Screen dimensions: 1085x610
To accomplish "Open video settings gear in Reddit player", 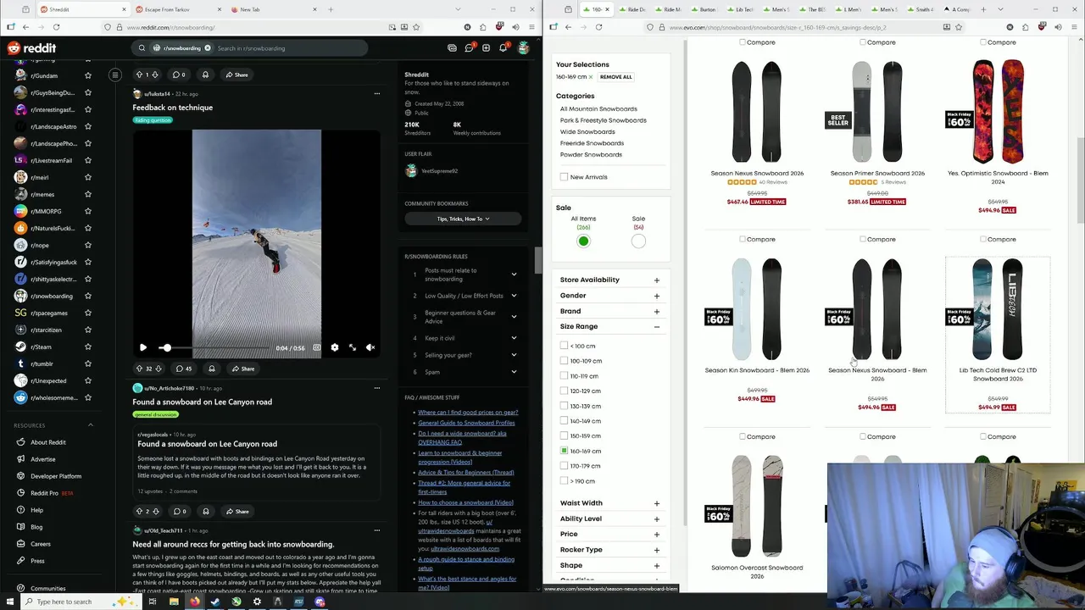I will (x=335, y=347).
